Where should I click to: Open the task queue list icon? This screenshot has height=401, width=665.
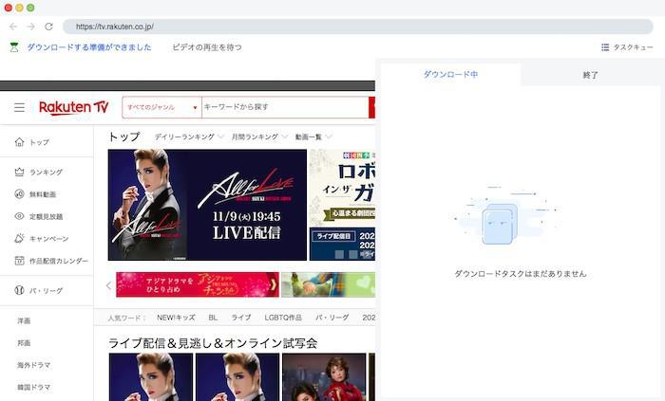tap(605, 47)
